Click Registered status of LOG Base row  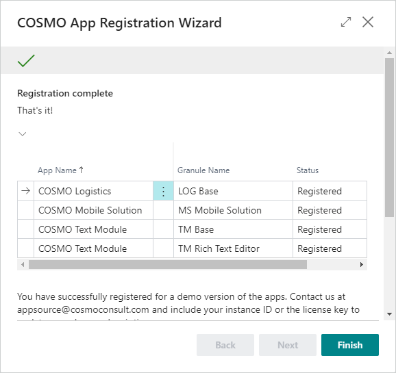pyautogui.click(x=330, y=191)
